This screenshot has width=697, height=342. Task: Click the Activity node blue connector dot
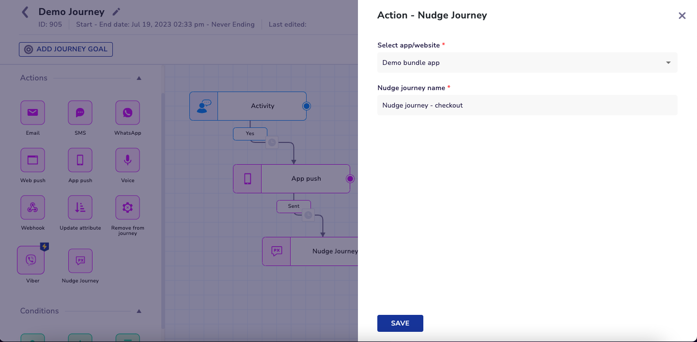tap(306, 106)
